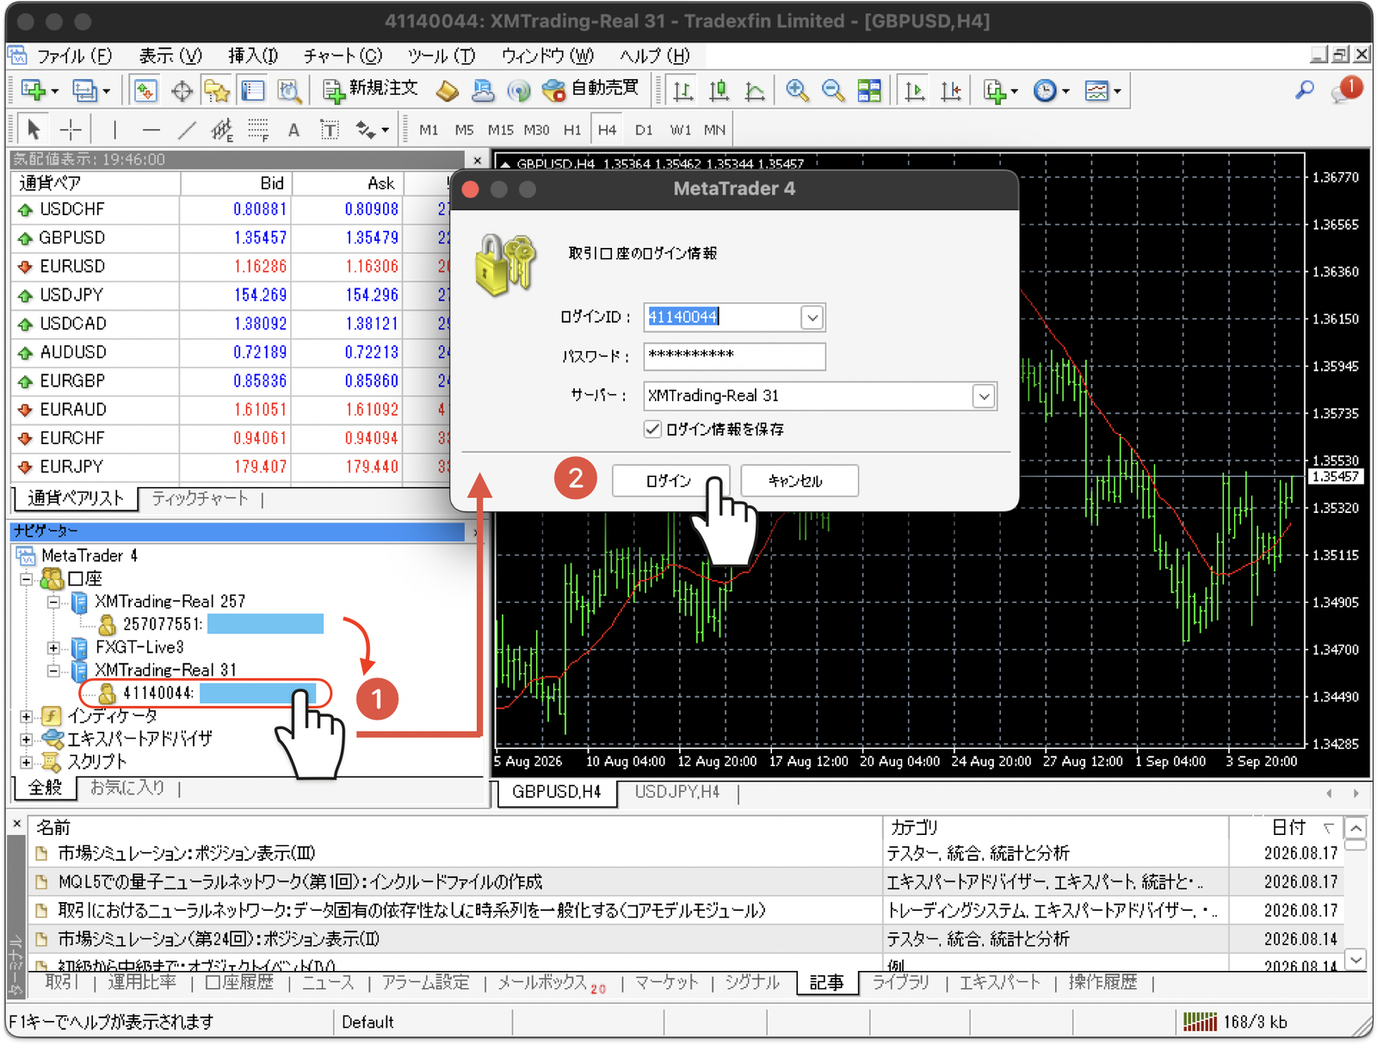Open the サーバー dropdown arrow
The height and width of the screenshot is (1045, 1377).
[984, 396]
